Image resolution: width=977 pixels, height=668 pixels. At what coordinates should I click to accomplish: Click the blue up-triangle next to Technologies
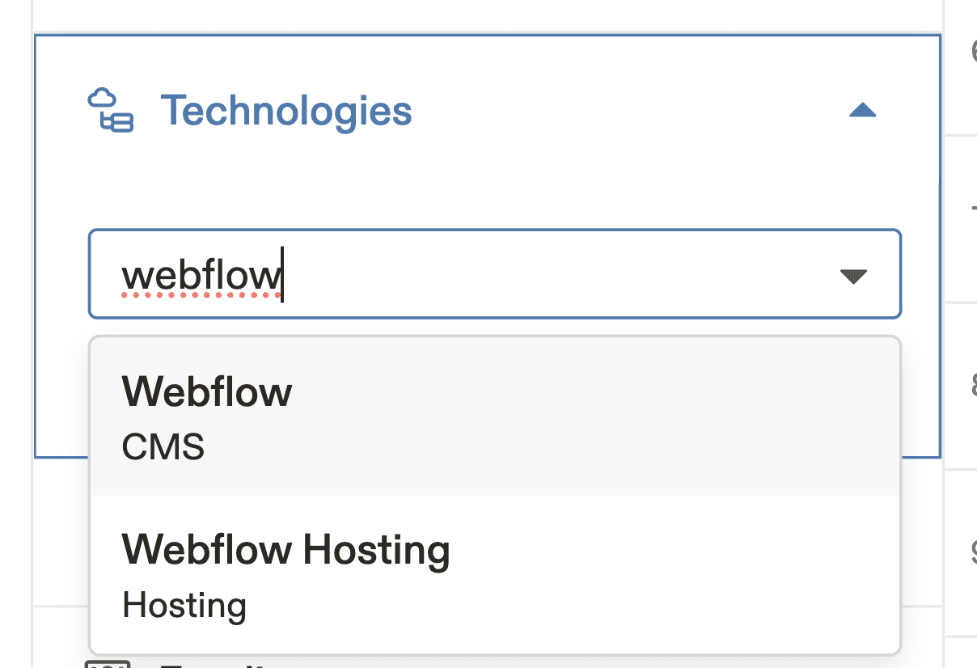863,110
